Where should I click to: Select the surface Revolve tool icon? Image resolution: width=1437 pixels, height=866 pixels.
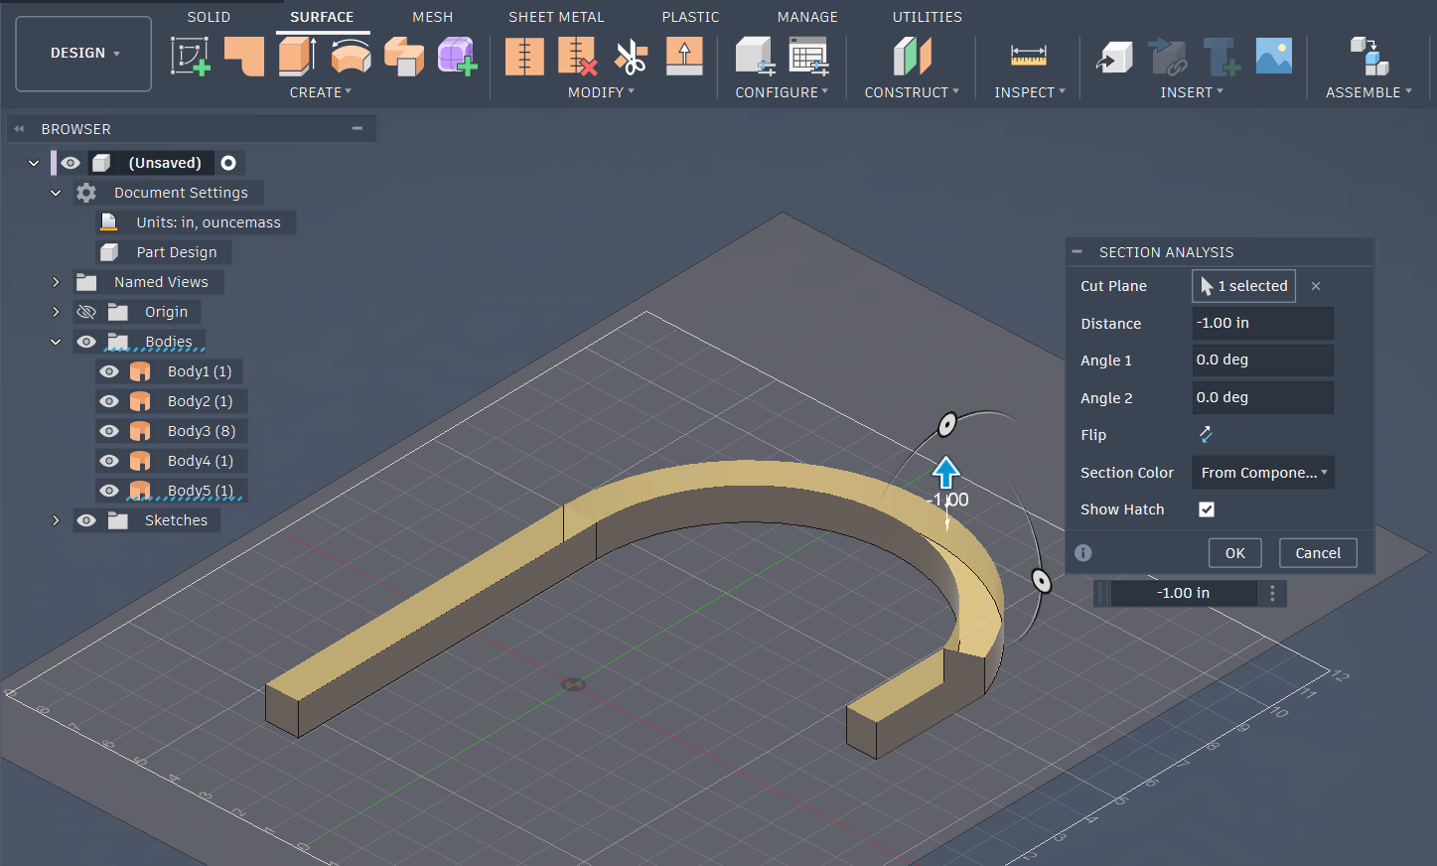351,56
